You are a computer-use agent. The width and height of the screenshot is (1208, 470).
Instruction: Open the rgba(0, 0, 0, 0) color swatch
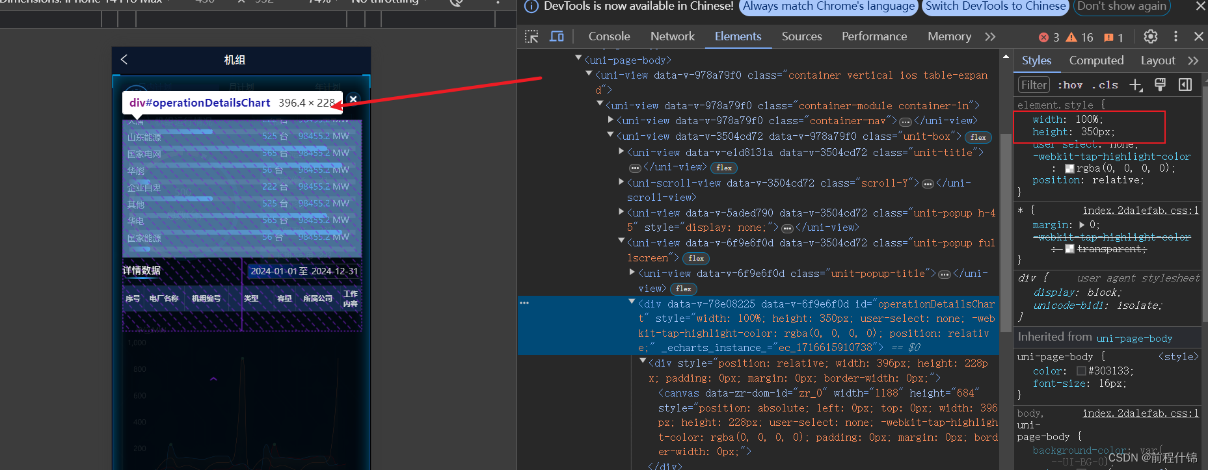click(1069, 168)
